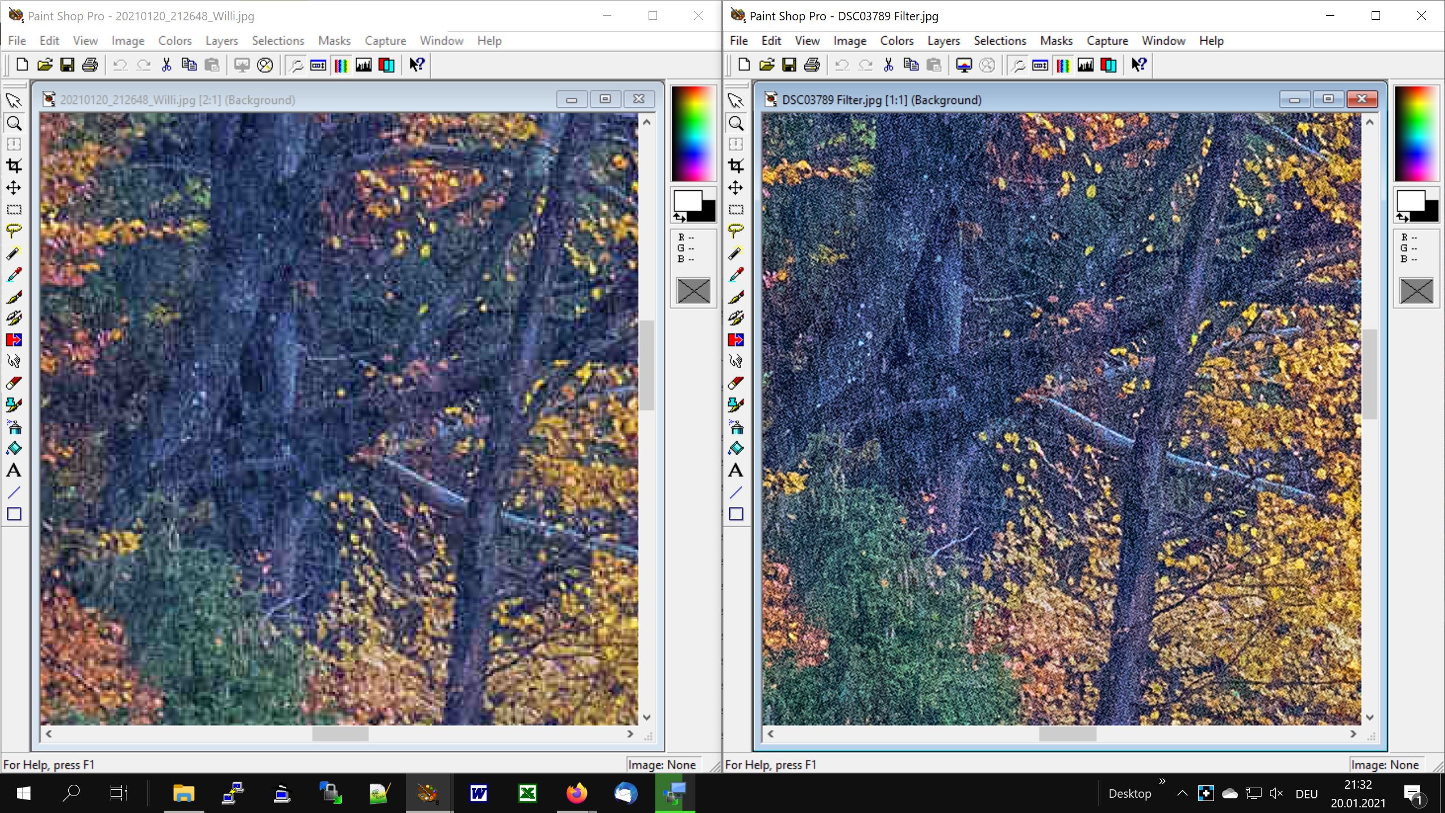Select the Eraser tool in right window
This screenshot has width=1445, height=813.
coord(735,383)
